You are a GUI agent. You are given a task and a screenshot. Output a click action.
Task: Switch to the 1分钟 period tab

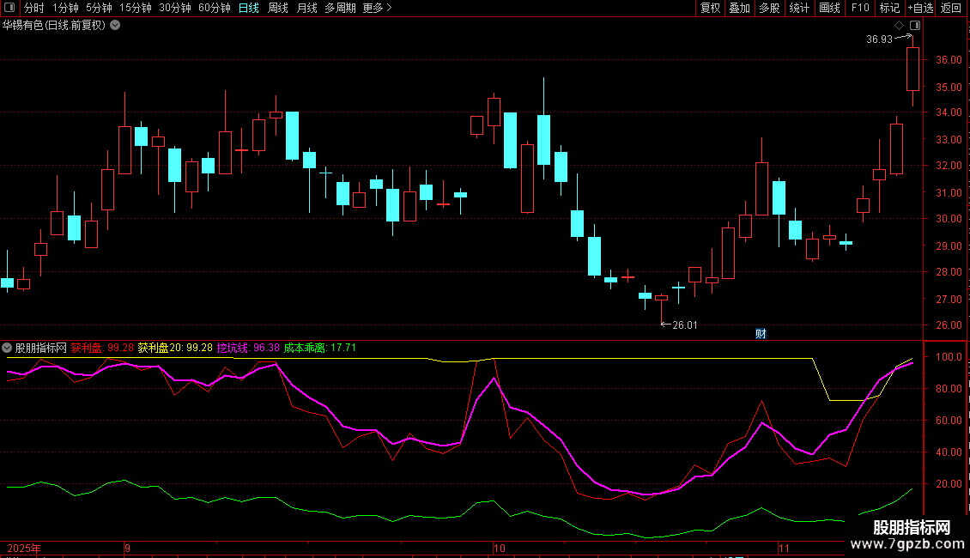click(65, 8)
